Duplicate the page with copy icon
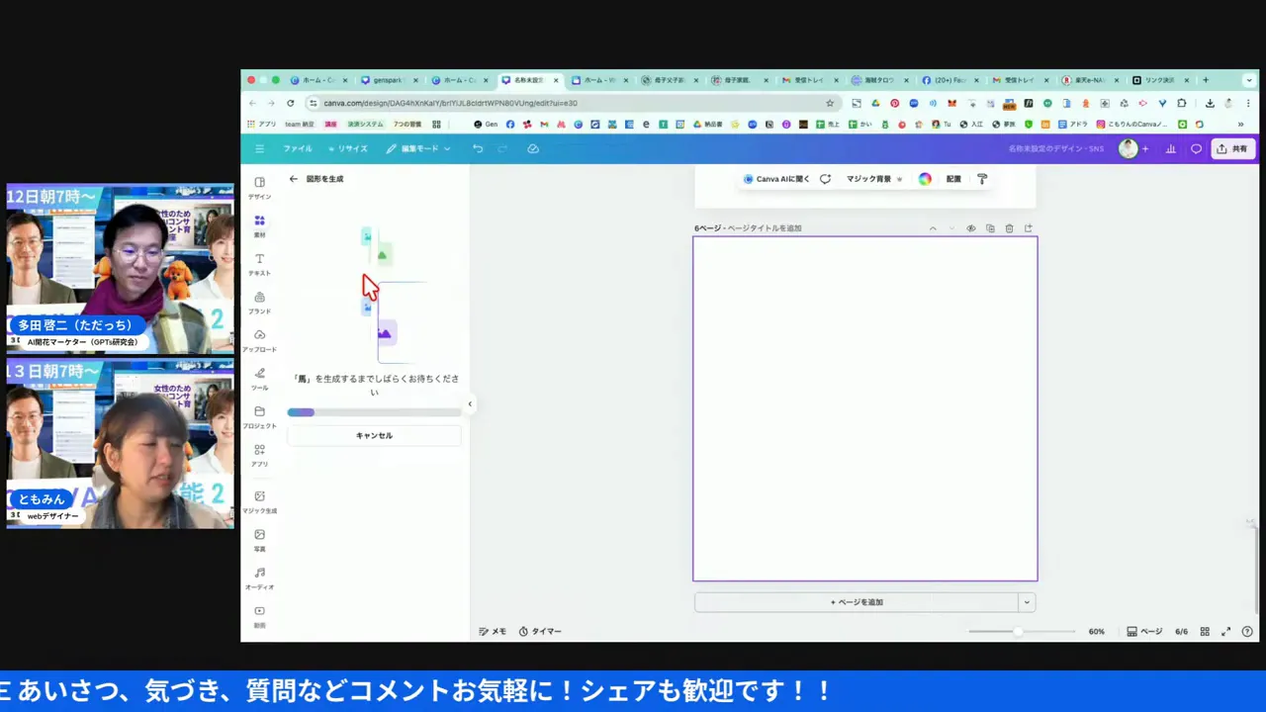 click(990, 227)
